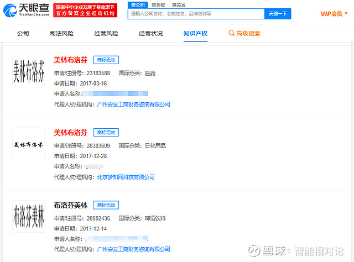Click registration number 23183588
This screenshot has width=354, height=262.
(x=98, y=73)
